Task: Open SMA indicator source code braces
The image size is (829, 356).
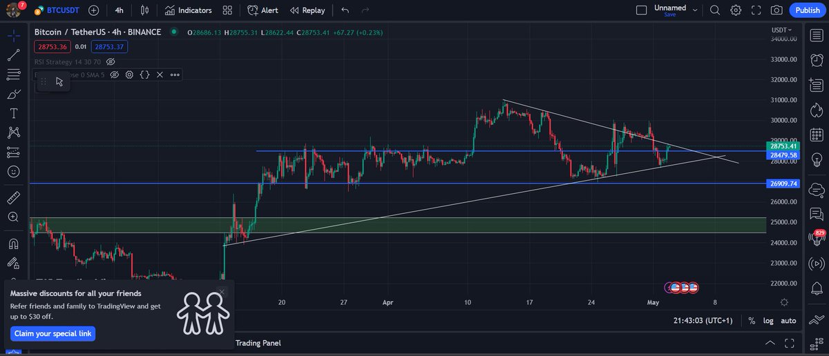Action: [144, 75]
